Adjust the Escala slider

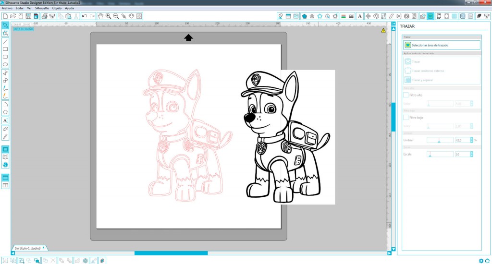click(440, 154)
